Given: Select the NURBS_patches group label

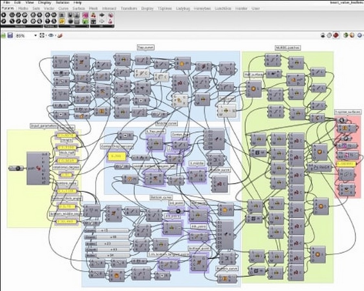Looking at the screenshot, I should (x=288, y=48).
